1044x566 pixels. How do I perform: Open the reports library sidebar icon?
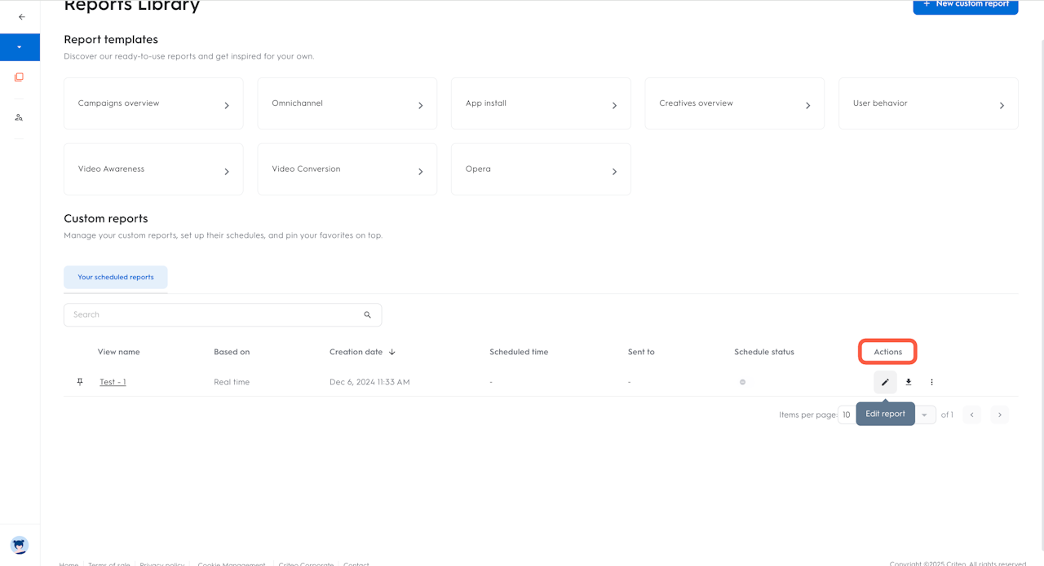click(20, 77)
